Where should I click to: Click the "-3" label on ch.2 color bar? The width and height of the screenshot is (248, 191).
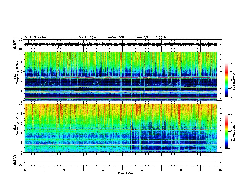point(231,115)
